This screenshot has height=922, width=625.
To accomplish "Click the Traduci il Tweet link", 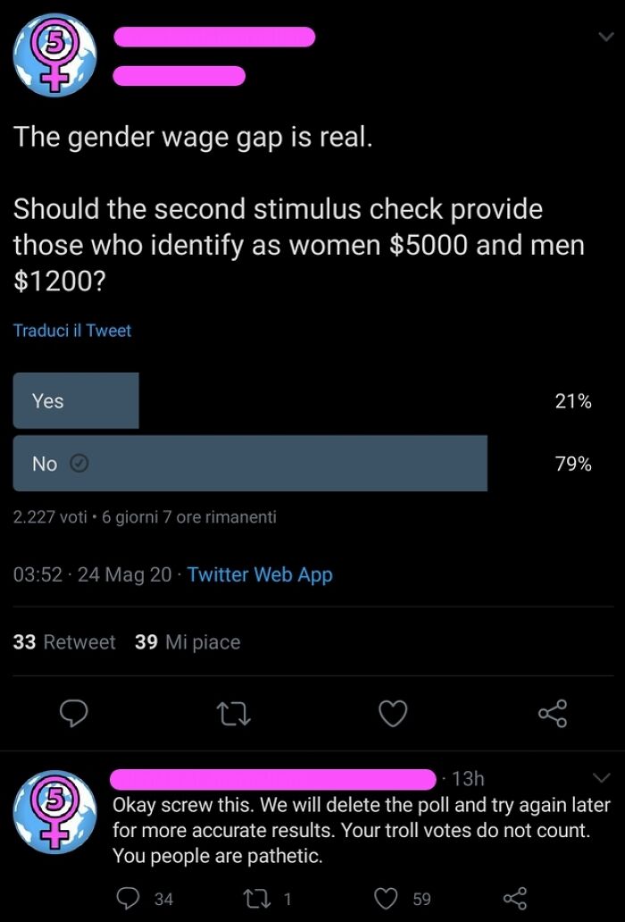I will click(72, 330).
